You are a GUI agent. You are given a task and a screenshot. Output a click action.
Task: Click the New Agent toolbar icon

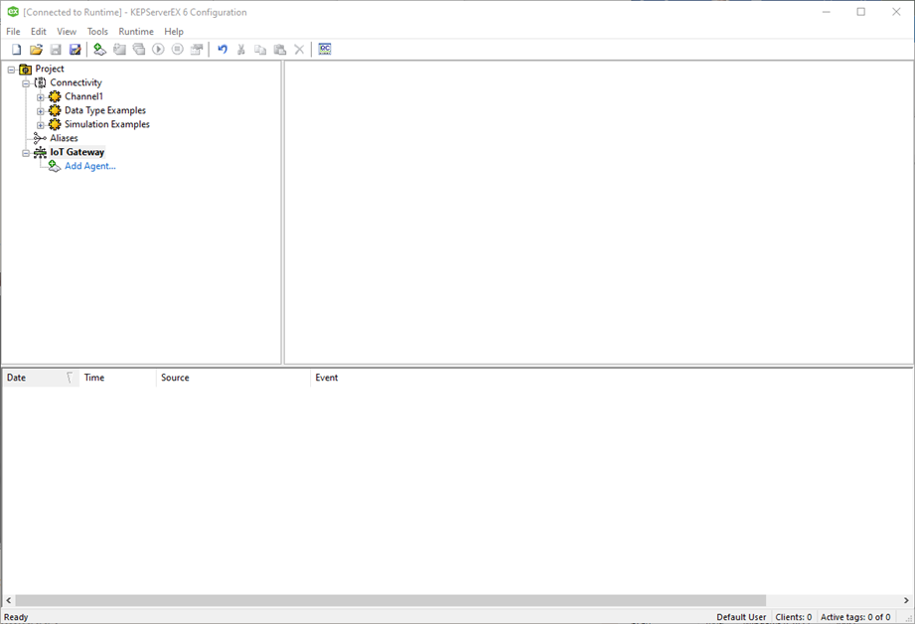pos(99,50)
